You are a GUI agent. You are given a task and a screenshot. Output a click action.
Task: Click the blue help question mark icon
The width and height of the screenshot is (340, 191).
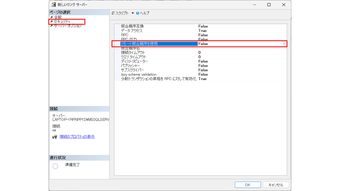coord(138,13)
